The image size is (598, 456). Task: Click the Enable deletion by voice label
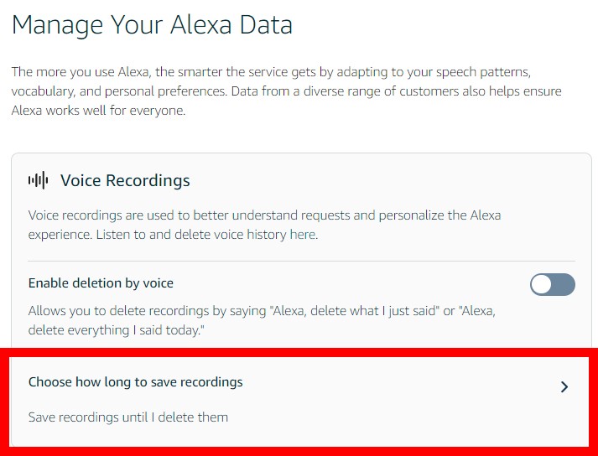tap(101, 283)
